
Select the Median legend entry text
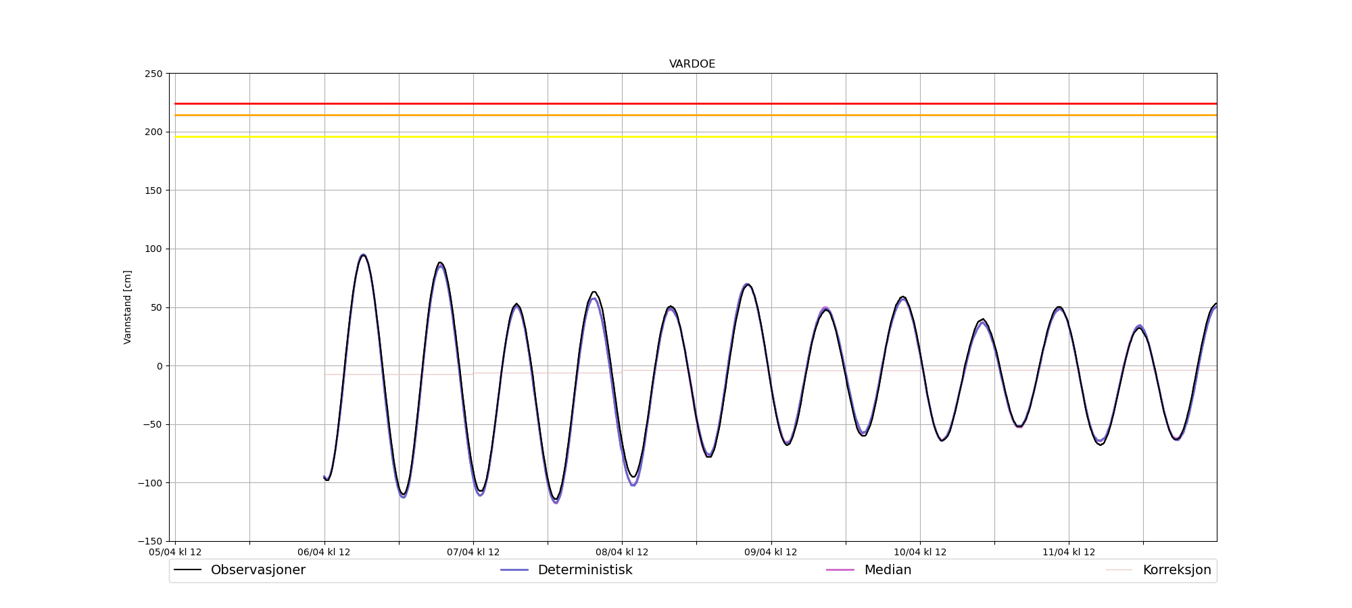click(888, 570)
